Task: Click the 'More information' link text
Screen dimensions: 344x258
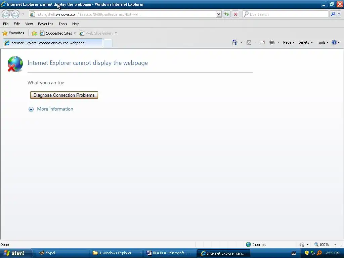Action: click(x=55, y=109)
